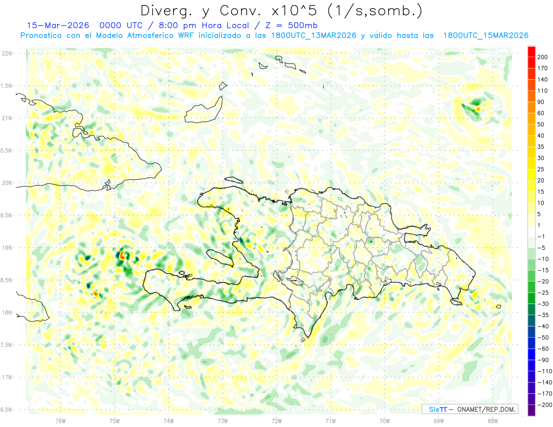Click the '68W' longitude label
Image resolution: width=553 pixels, height=427 pixels.
tap(493, 421)
